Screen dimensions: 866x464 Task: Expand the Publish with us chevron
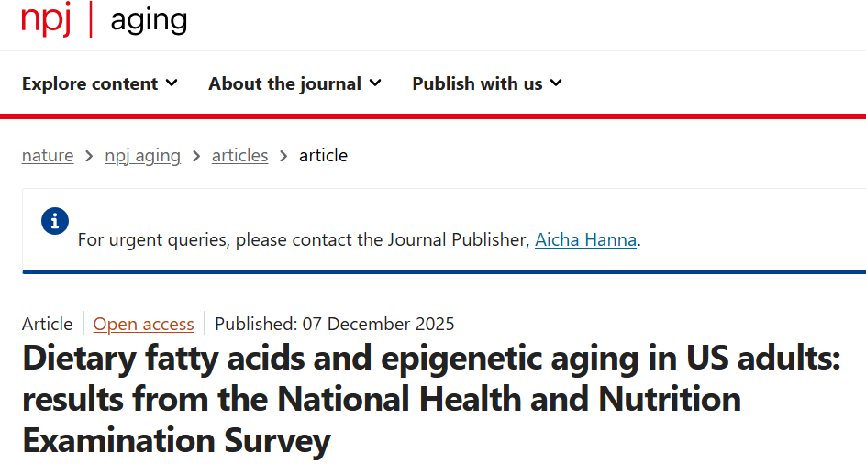pos(556,83)
